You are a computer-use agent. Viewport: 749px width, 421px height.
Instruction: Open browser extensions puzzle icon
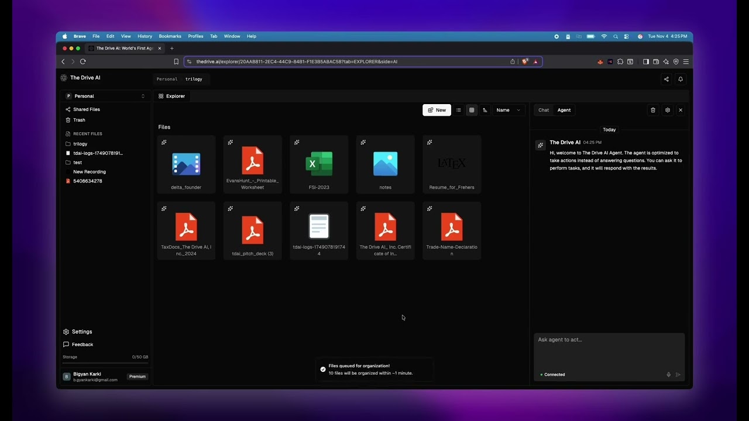(x=620, y=61)
